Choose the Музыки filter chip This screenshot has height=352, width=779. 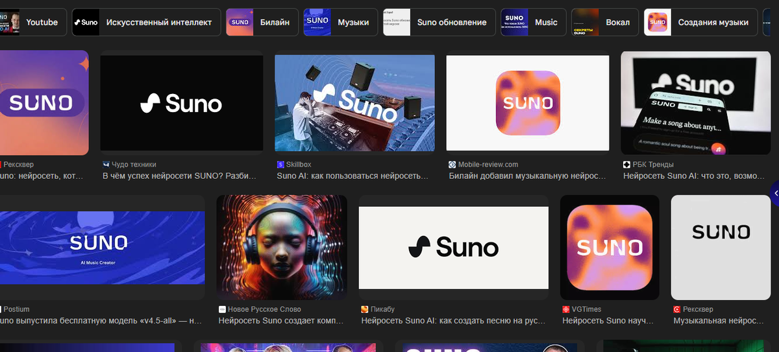(341, 22)
